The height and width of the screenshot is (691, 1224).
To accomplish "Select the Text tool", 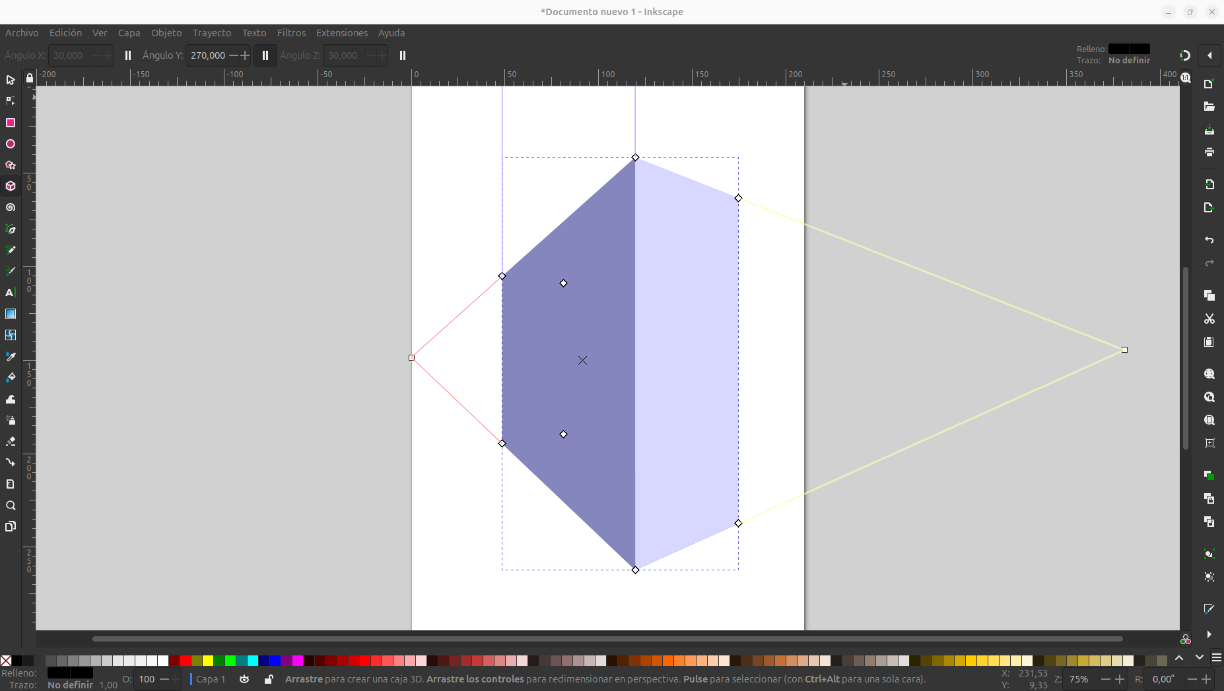I will (11, 293).
